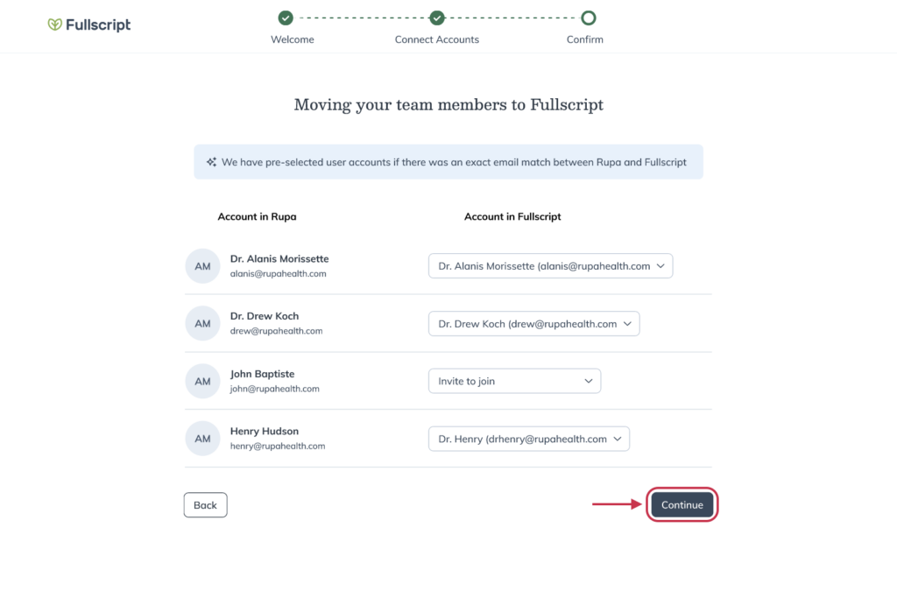Image resolution: width=897 pixels, height=612 pixels.
Task: Click the Welcome step label
Action: coord(293,39)
